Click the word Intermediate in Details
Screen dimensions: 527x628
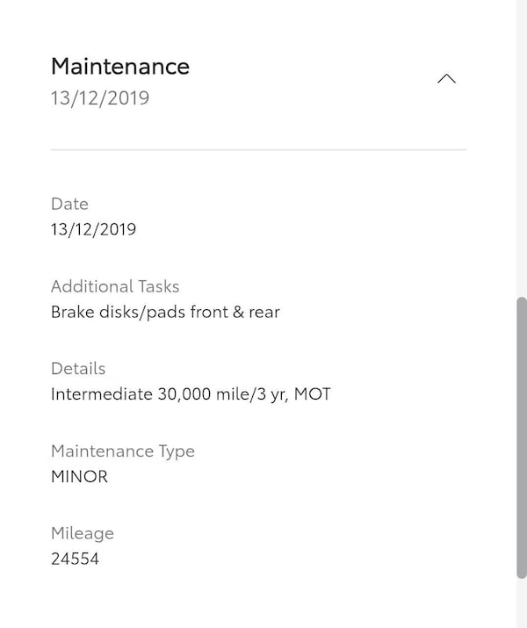pyautogui.click(x=102, y=394)
